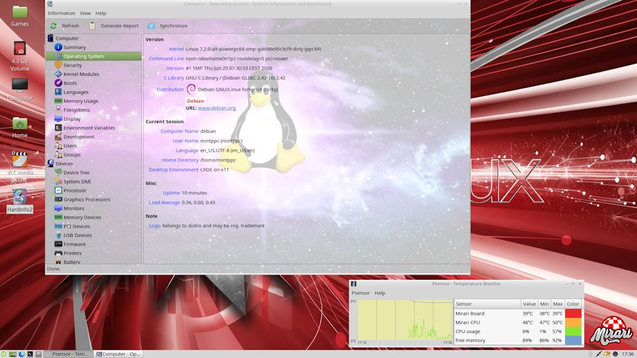Select the Memory Usage item
Screen dimensions: 637x358
click(80, 101)
